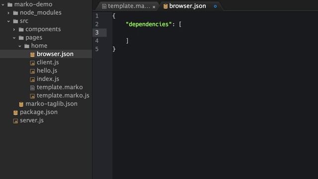The image size is (318, 179).
Task: Open template.marko.js from the tree
Action: coord(63,95)
